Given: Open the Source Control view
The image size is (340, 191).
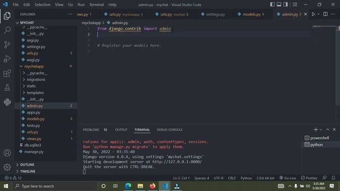Looking at the screenshot, I should [7, 45].
